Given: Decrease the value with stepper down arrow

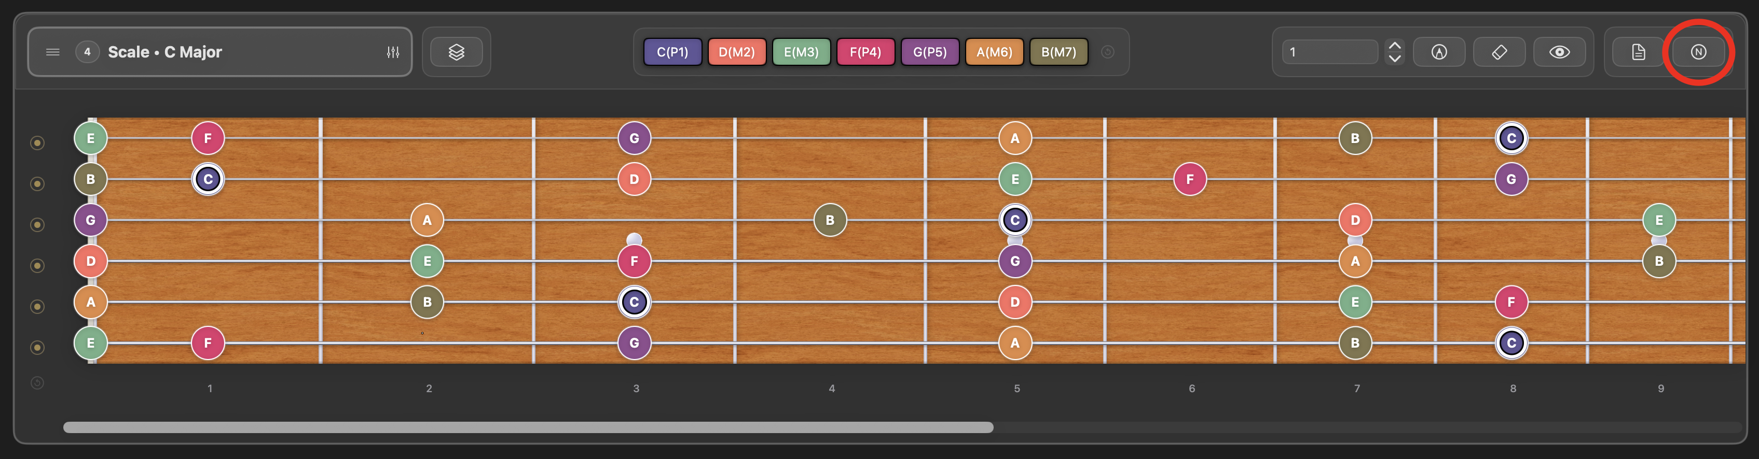Looking at the screenshot, I should 1395,59.
